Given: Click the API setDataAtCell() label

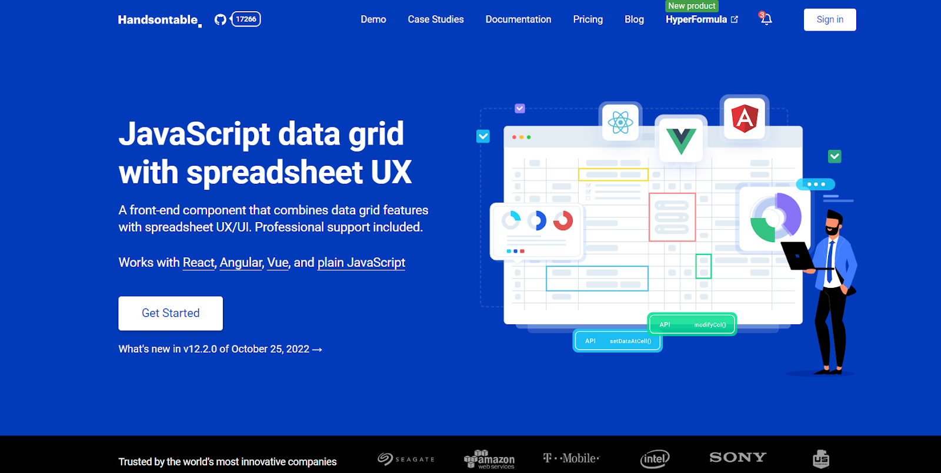Looking at the screenshot, I should [x=618, y=341].
